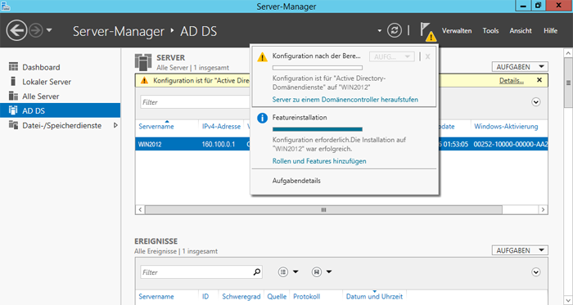Click Featureinstallation info icon

pyautogui.click(x=263, y=118)
